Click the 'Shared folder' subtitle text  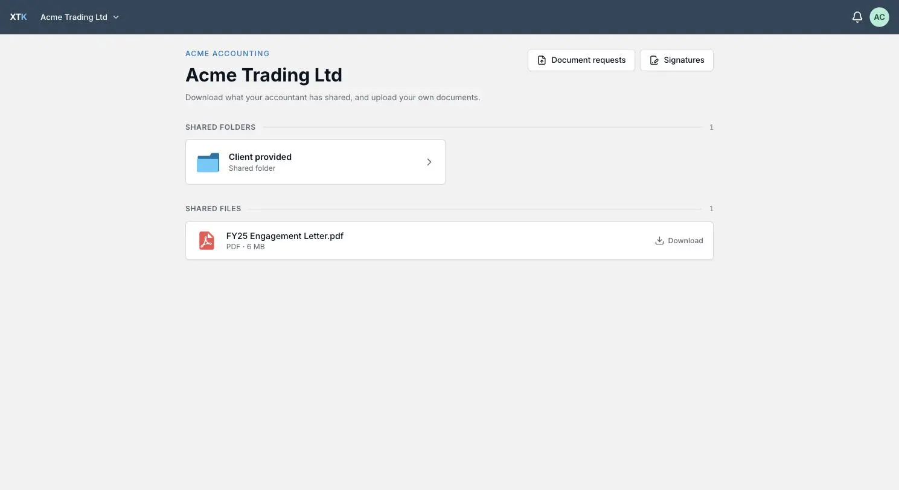252,168
